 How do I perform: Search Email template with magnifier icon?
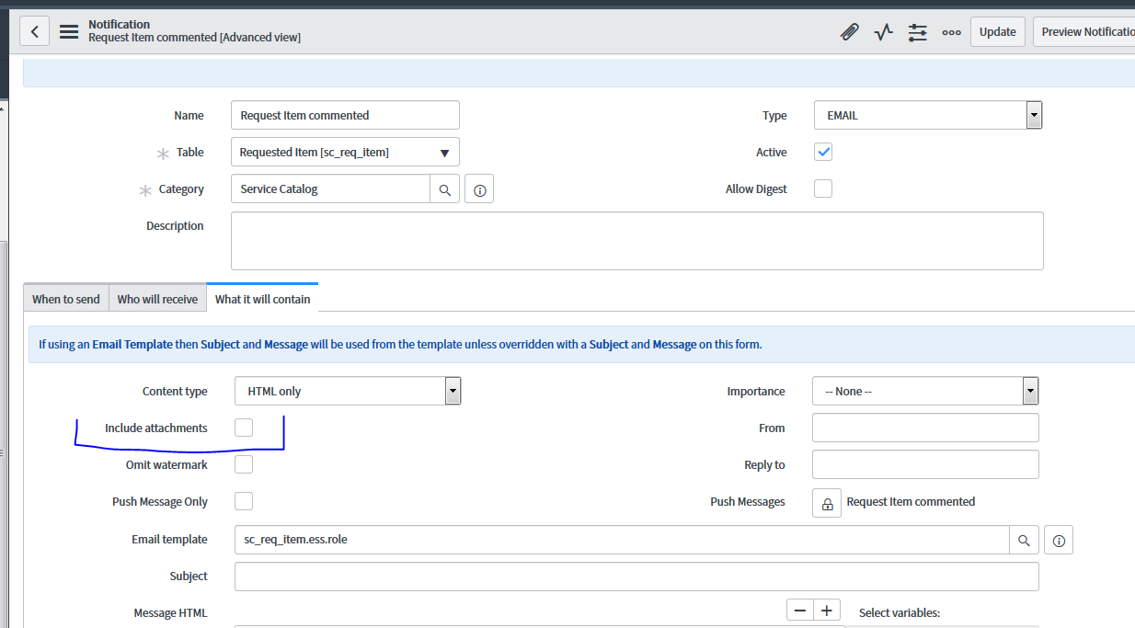pyautogui.click(x=1024, y=541)
